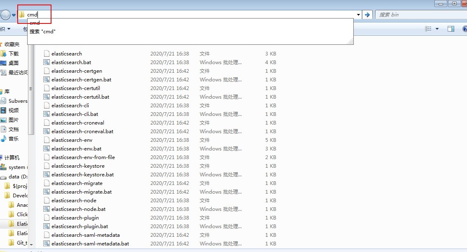
Task: Click the elasticsearch-plugin.bat file name
Action: point(79,226)
